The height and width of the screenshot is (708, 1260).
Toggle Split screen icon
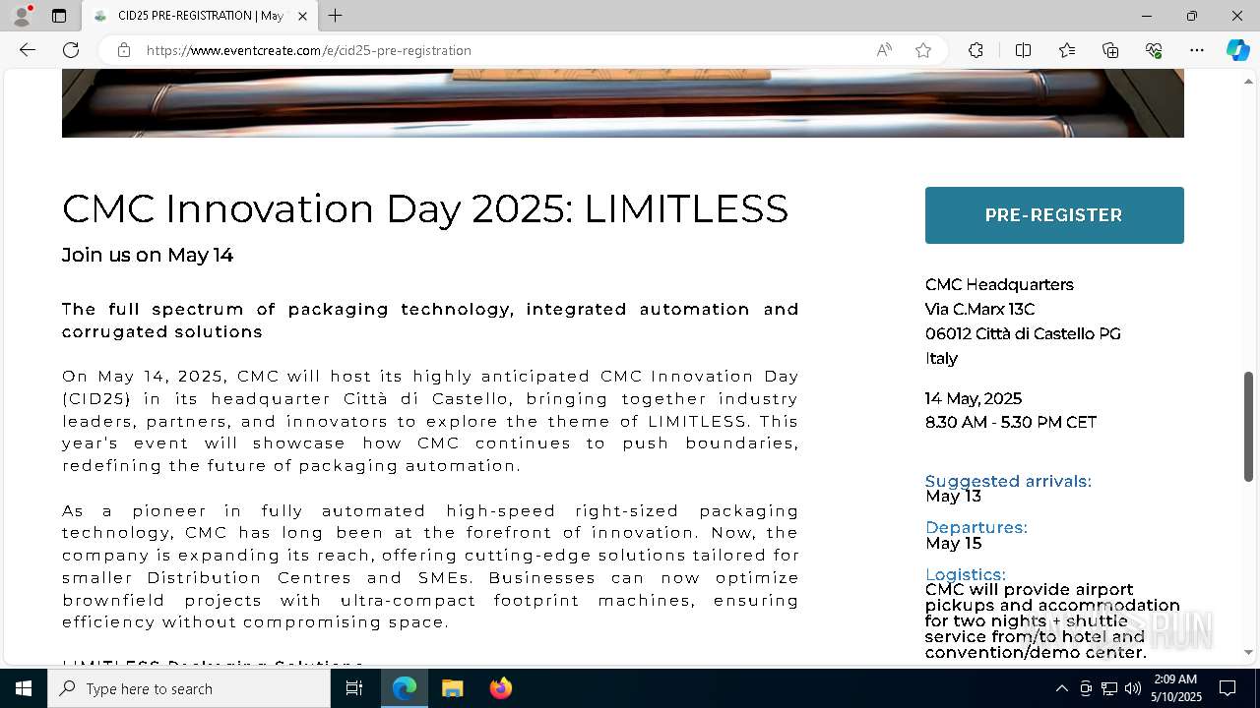click(1023, 50)
